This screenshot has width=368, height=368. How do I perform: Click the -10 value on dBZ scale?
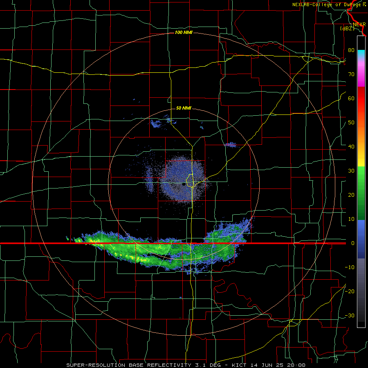pos(350,267)
